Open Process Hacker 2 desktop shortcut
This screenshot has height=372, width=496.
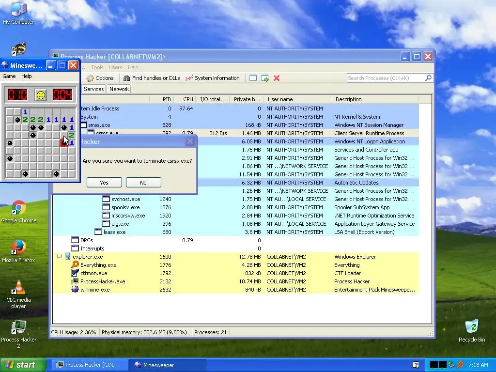(18, 334)
